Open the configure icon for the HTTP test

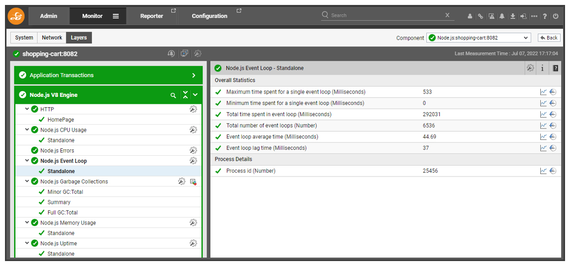pyautogui.click(x=194, y=109)
